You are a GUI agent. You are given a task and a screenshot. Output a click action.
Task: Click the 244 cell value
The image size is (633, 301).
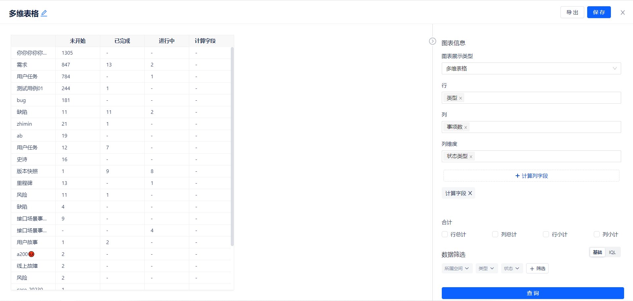point(66,88)
